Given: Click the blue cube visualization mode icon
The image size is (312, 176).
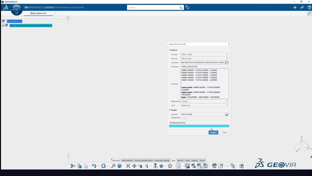Looking at the screenshot, I should [162, 166].
